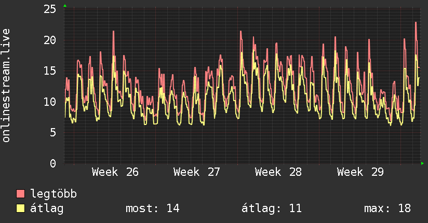
Task: Click the onlinestream.live vertical axis title
Action: (x=6, y=86)
